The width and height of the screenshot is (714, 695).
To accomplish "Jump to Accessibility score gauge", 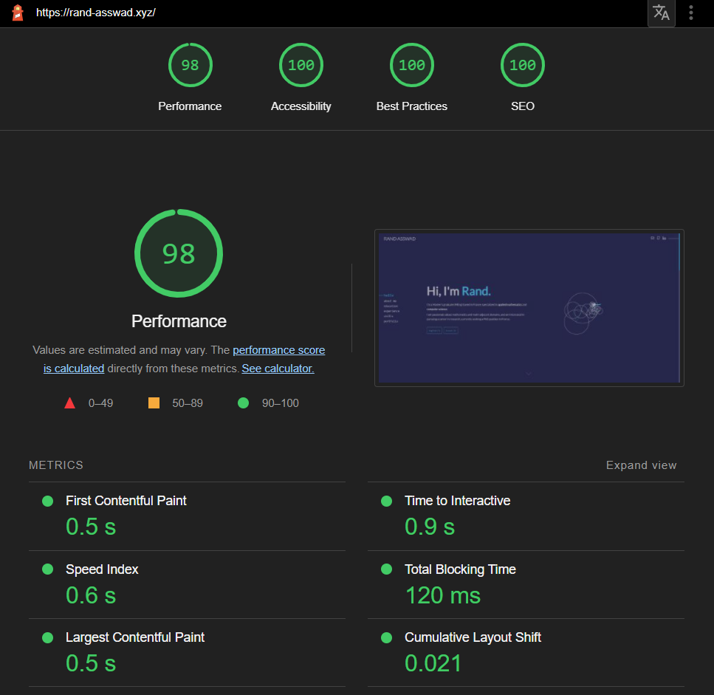I will point(301,66).
